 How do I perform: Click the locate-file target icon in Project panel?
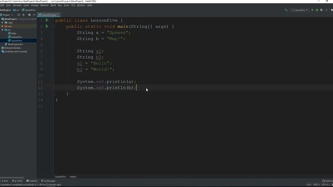[19, 15]
